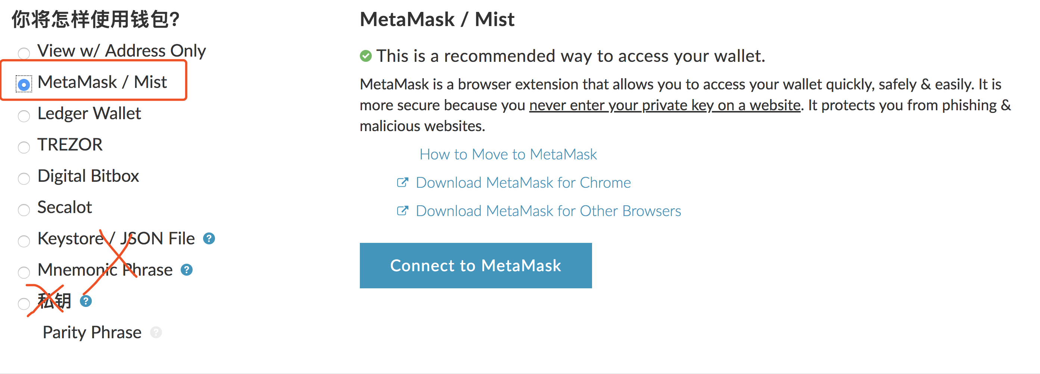Click help icon beside Mnemonic Phrase
The image size is (1040, 374).
coord(187,270)
